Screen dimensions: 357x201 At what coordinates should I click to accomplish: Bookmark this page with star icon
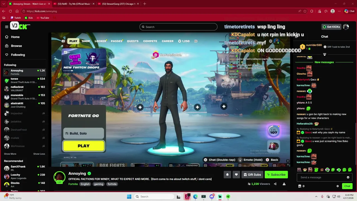(305, 11)
